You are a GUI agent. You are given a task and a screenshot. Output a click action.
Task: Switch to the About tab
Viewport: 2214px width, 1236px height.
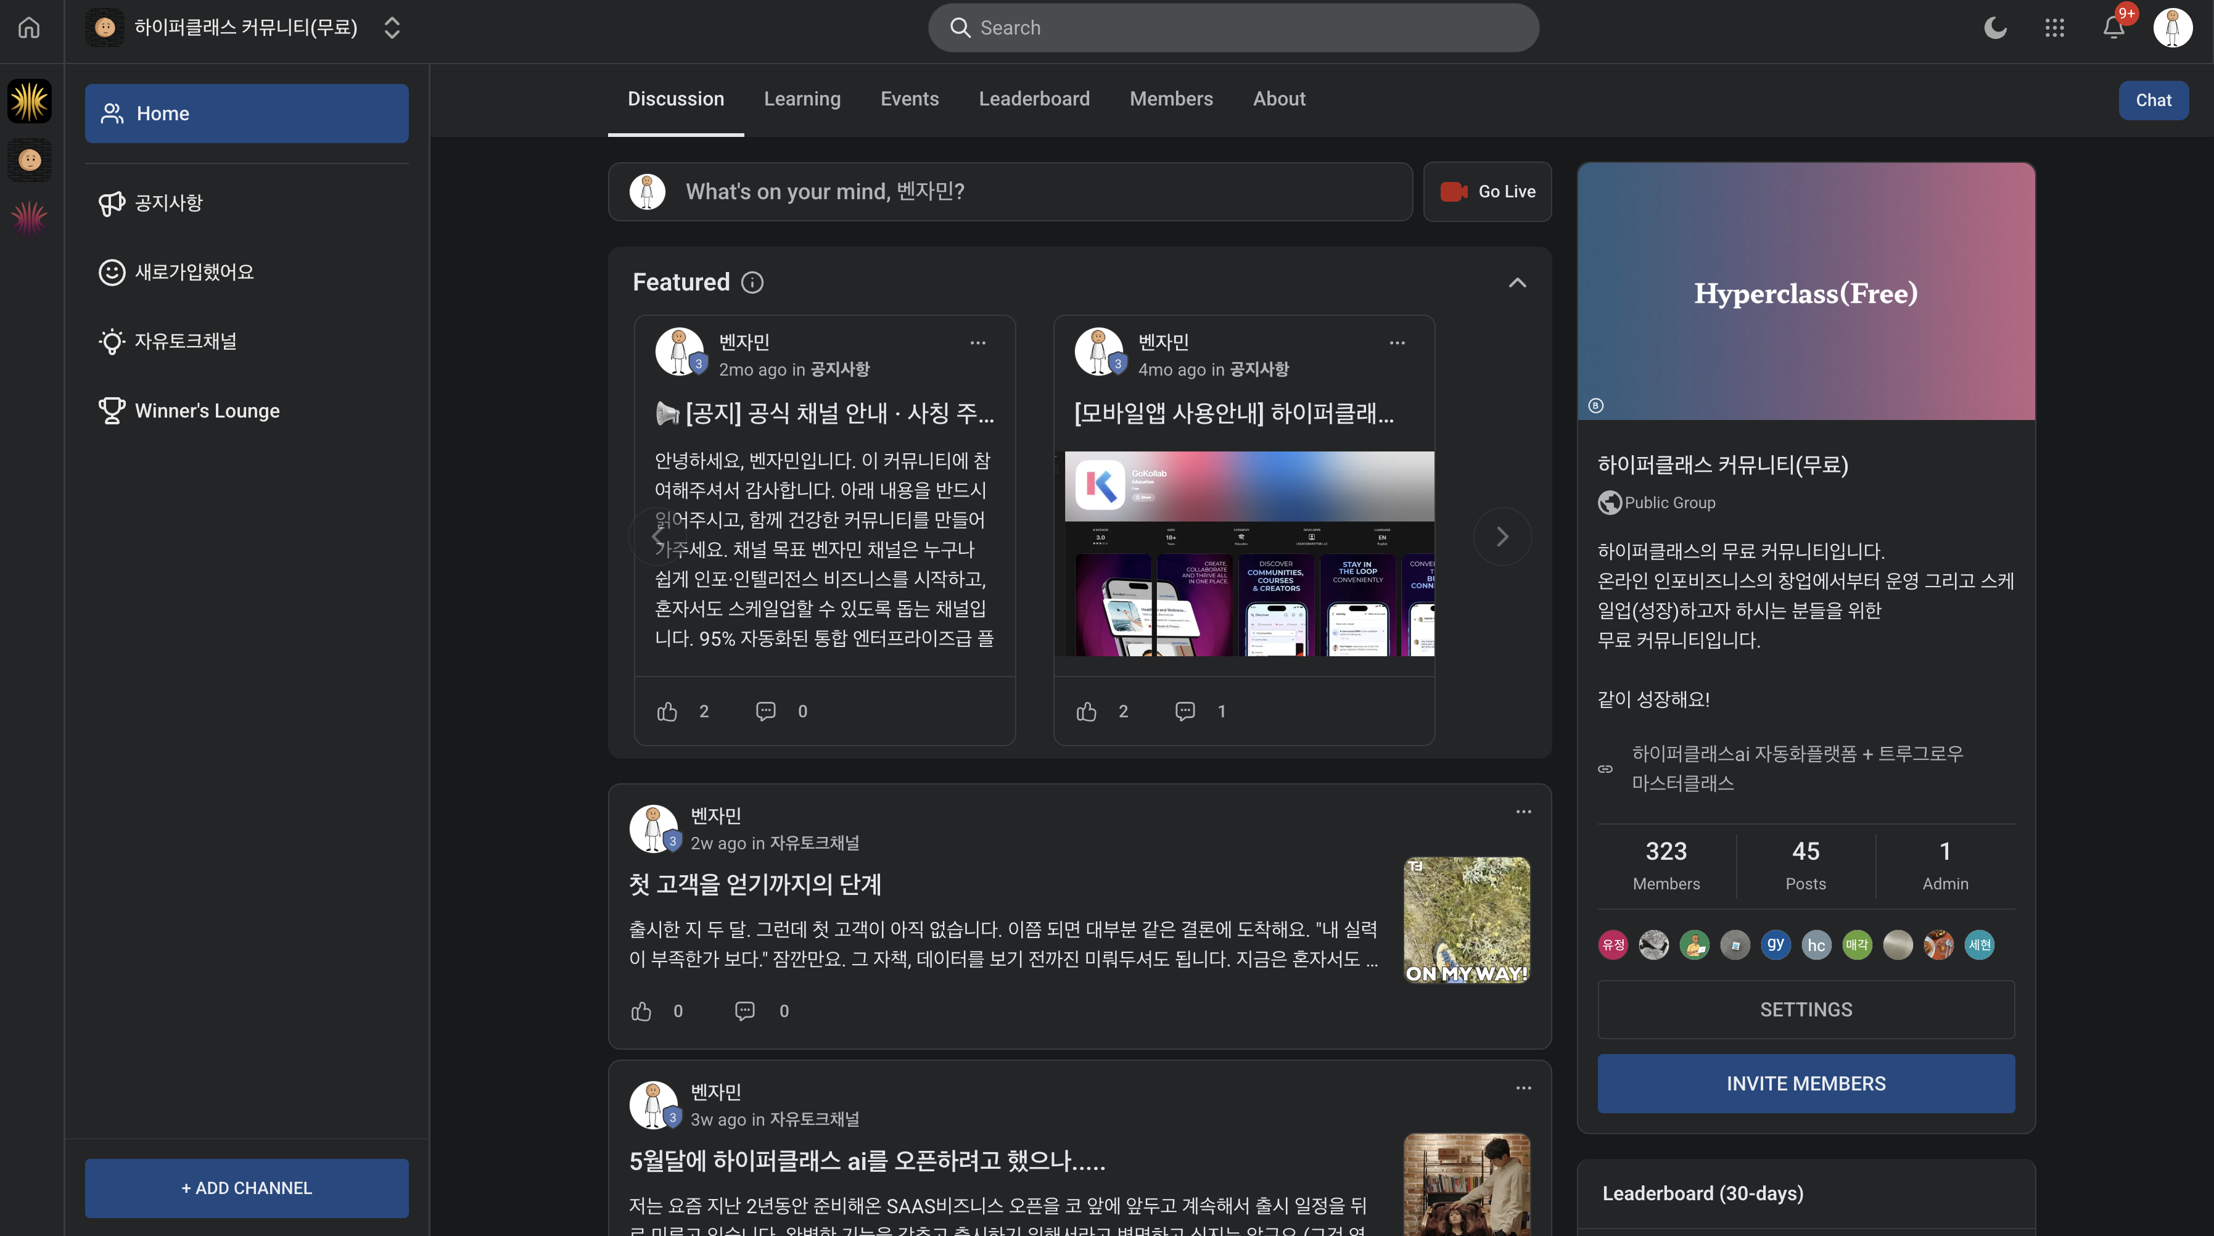(x=1279, y=99)
